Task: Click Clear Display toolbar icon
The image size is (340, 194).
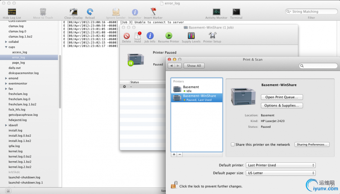Action: click(x=73, y=12)
